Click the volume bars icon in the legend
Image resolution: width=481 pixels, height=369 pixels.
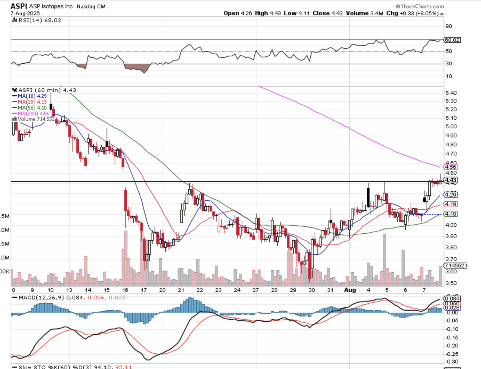point(15,119)
